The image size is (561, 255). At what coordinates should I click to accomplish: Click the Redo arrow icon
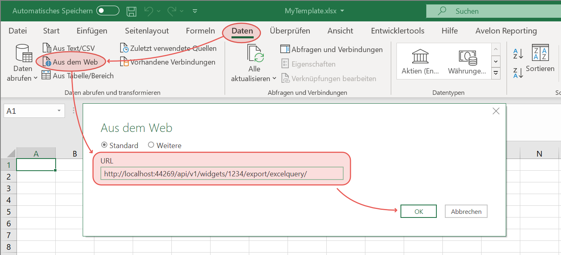point(172,11)
